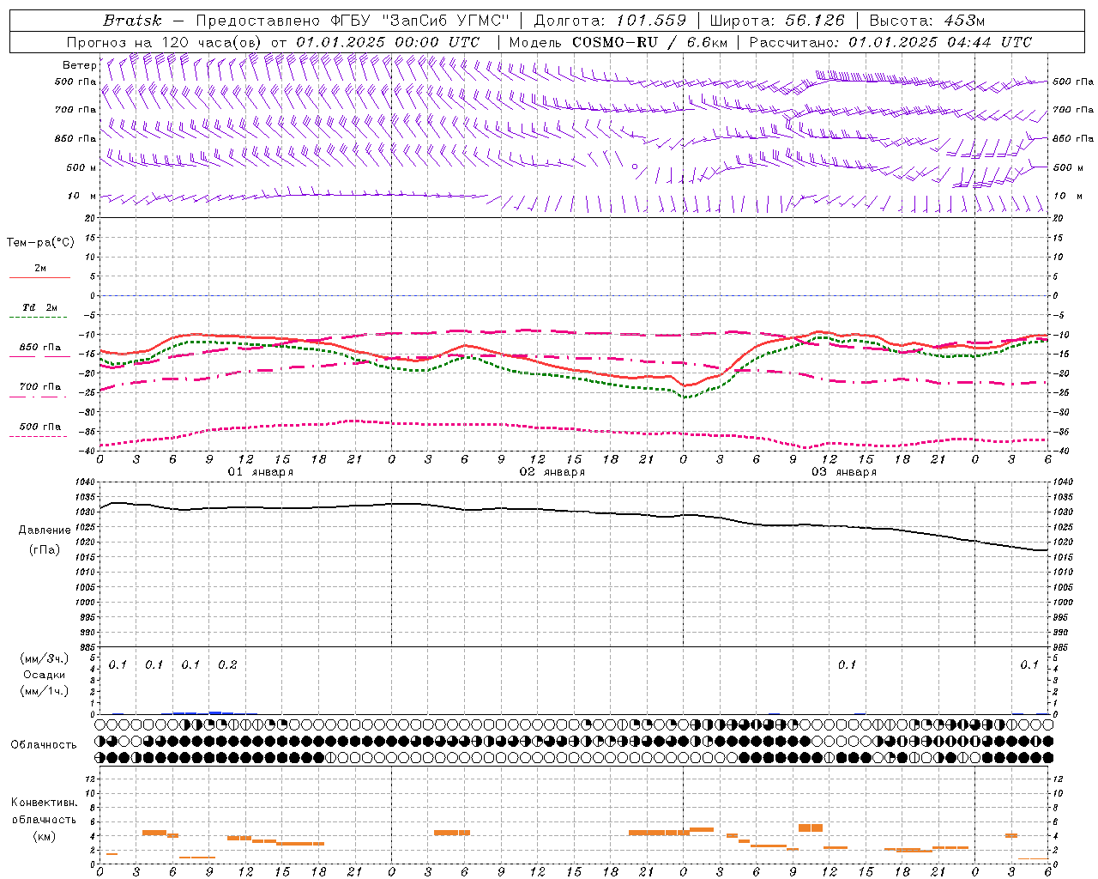Click the Осадки precipitation label
Viewport: 1098px width, 879px height.
(45, 675)
